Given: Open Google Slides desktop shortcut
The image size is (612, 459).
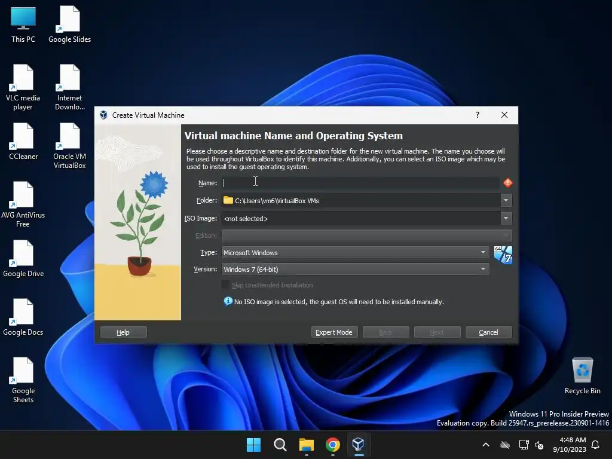Looking at the screenshot, I should pyautogui.click(x=69, y=25).
